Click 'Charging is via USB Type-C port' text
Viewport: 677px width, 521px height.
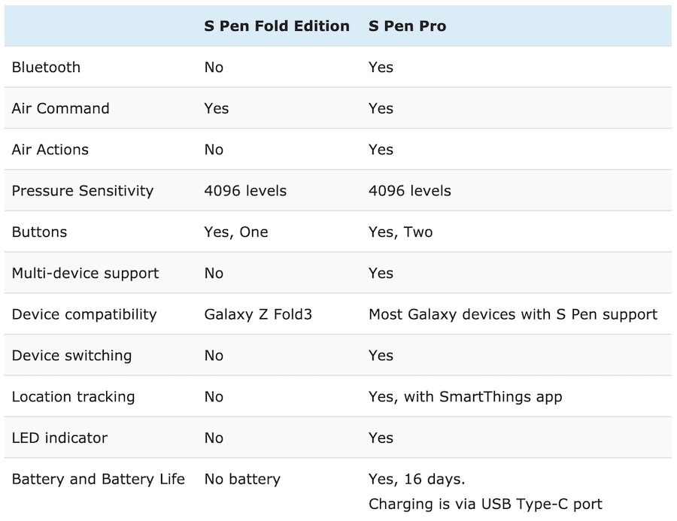(485, 504)
